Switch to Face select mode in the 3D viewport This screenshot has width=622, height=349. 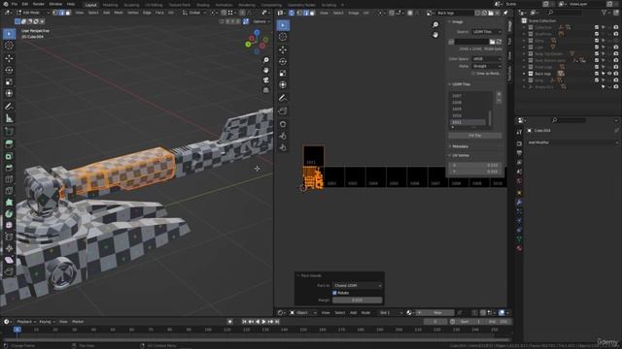(x=68, y=13)
